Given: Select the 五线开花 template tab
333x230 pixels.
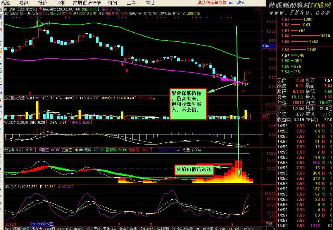Looking at the screenshot, I should pos(110,229).
